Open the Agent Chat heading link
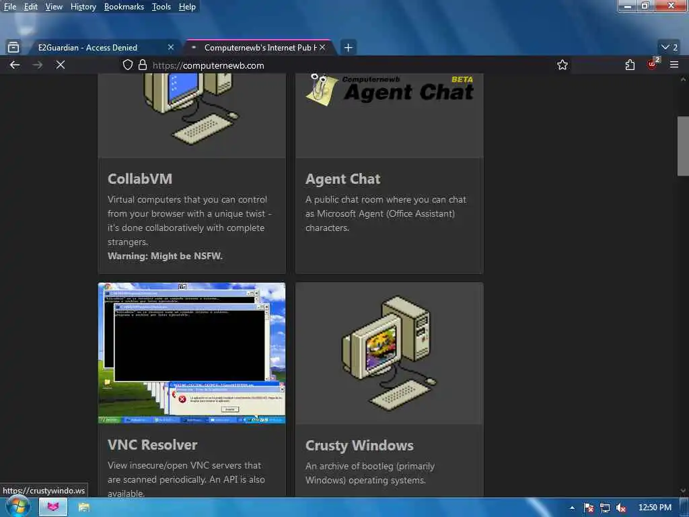689x517 pixels. pyautogui.click(x=342, y=179)
